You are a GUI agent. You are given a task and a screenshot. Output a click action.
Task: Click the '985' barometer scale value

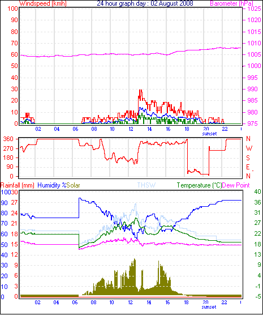[x=253, y=100]
